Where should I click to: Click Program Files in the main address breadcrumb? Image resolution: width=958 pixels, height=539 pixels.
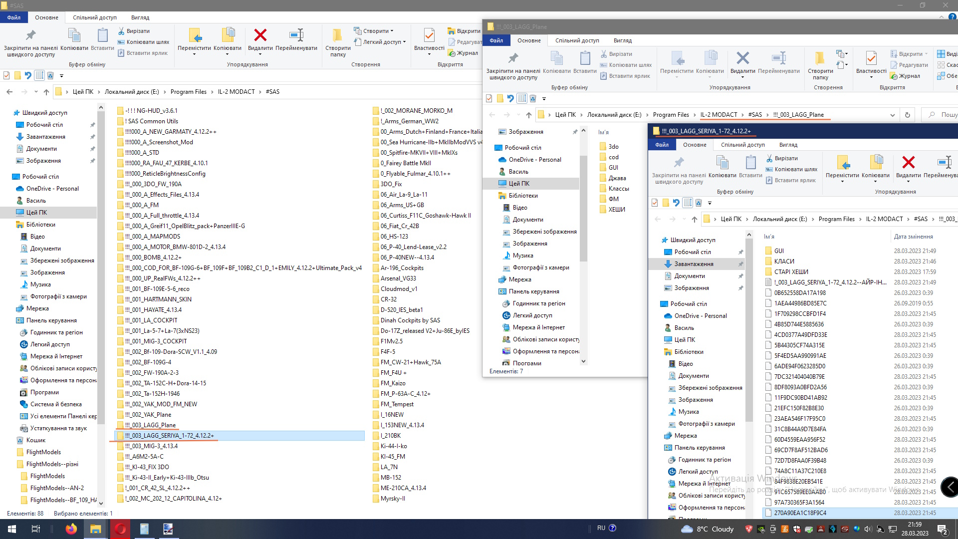pyautogui.click(x=188, y=92)
